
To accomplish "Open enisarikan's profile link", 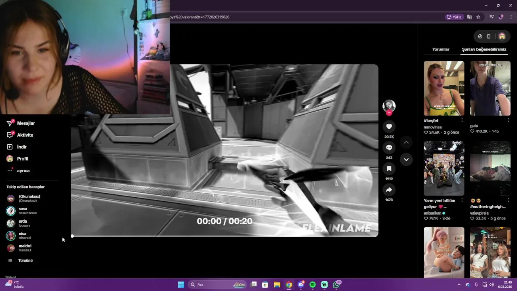I will click(433, 213).
